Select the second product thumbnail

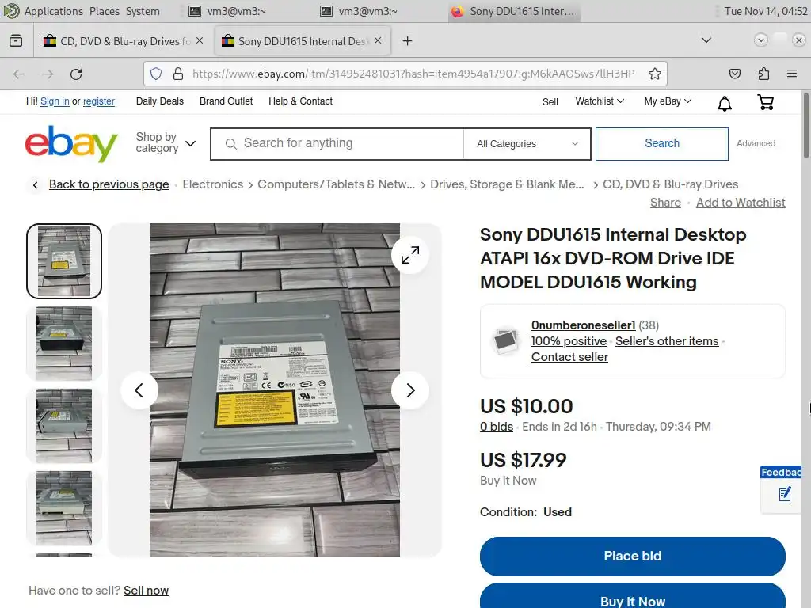(64, 344)
